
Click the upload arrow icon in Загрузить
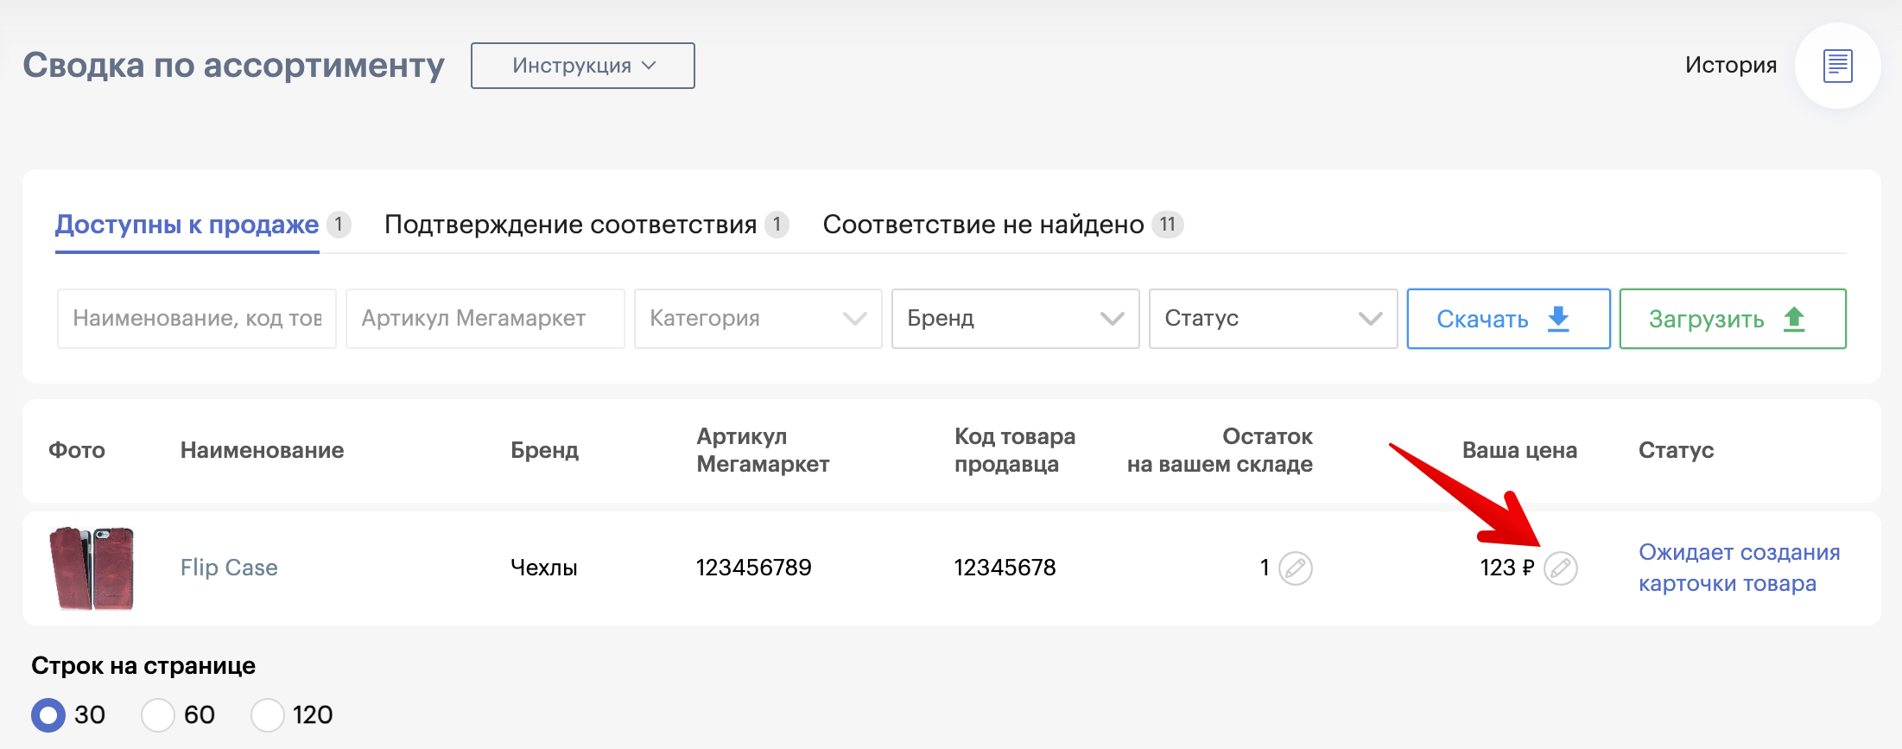pyautogui.click(x=1795, y=319)
